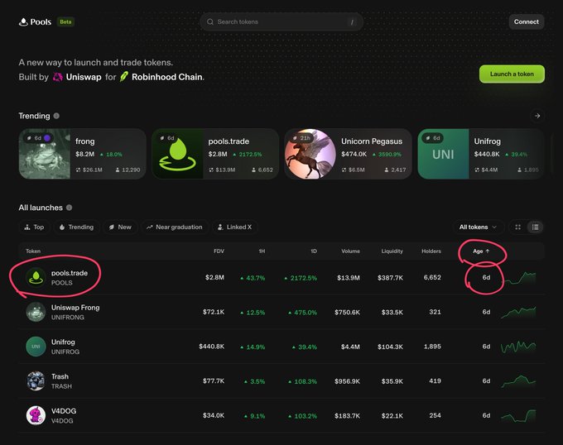Sort by FDV column header
Viewport: 563px width, 445px height.
pos(219,251)
